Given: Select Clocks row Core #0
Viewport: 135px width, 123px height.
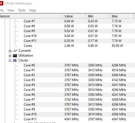Looking at the screenshot, I should (x=79, y=65).
